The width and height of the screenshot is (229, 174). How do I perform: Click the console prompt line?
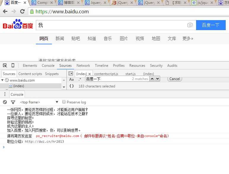pos(114,147)
